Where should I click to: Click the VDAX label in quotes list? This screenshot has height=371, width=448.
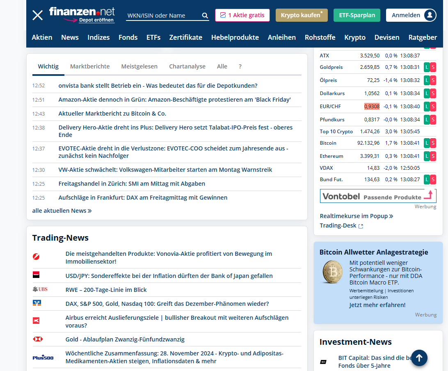point(326,168)
